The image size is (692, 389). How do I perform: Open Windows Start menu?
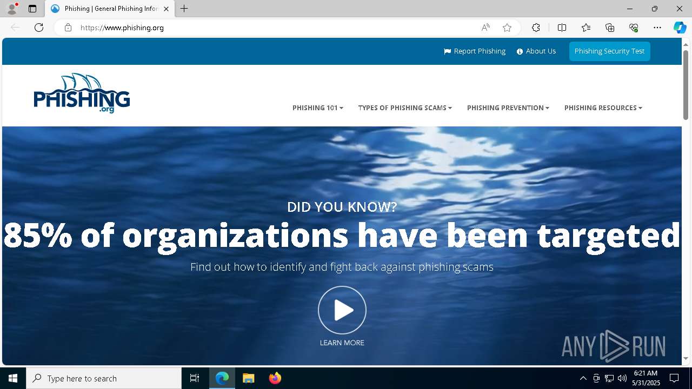[x=13, y=378]
